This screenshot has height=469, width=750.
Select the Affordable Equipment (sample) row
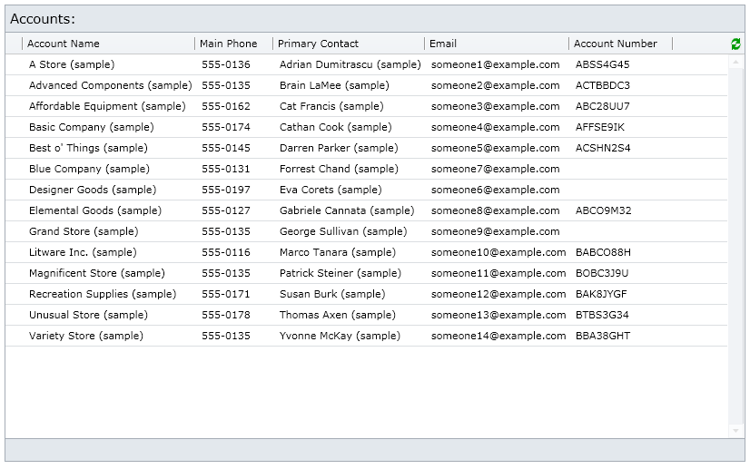click(x=367, y=106)
